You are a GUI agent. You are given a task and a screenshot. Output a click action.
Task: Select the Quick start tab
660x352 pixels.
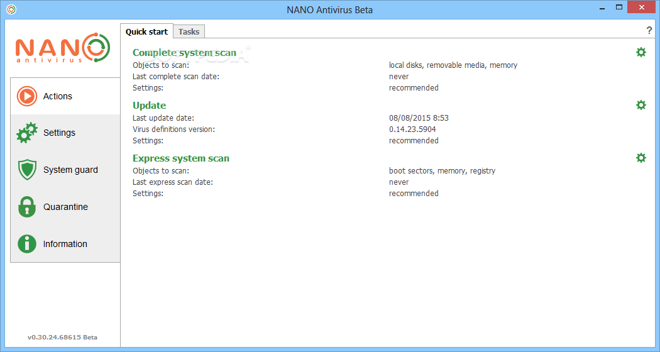(x=146, y=31)
